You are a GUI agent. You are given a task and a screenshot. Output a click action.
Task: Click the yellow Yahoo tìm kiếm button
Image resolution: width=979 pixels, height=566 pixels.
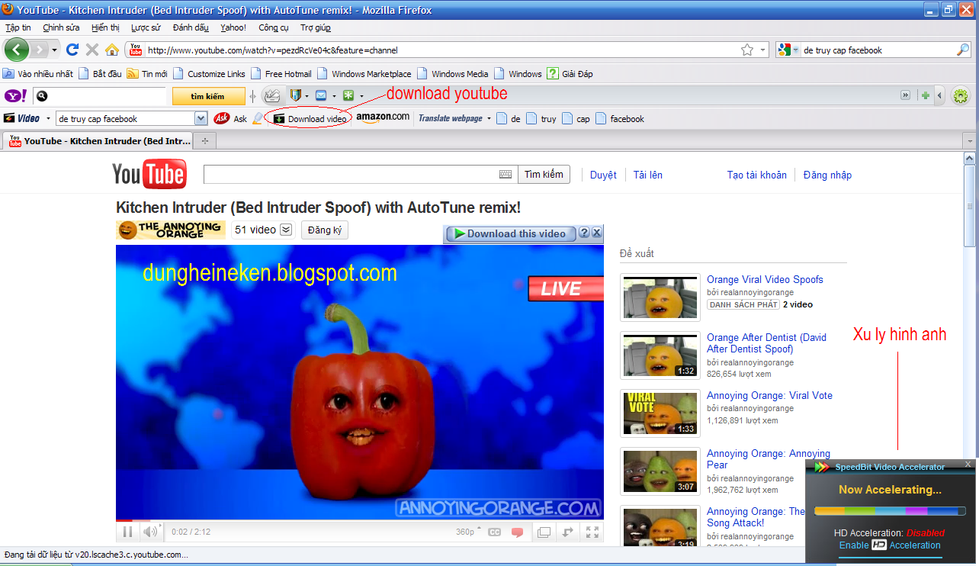208,96
